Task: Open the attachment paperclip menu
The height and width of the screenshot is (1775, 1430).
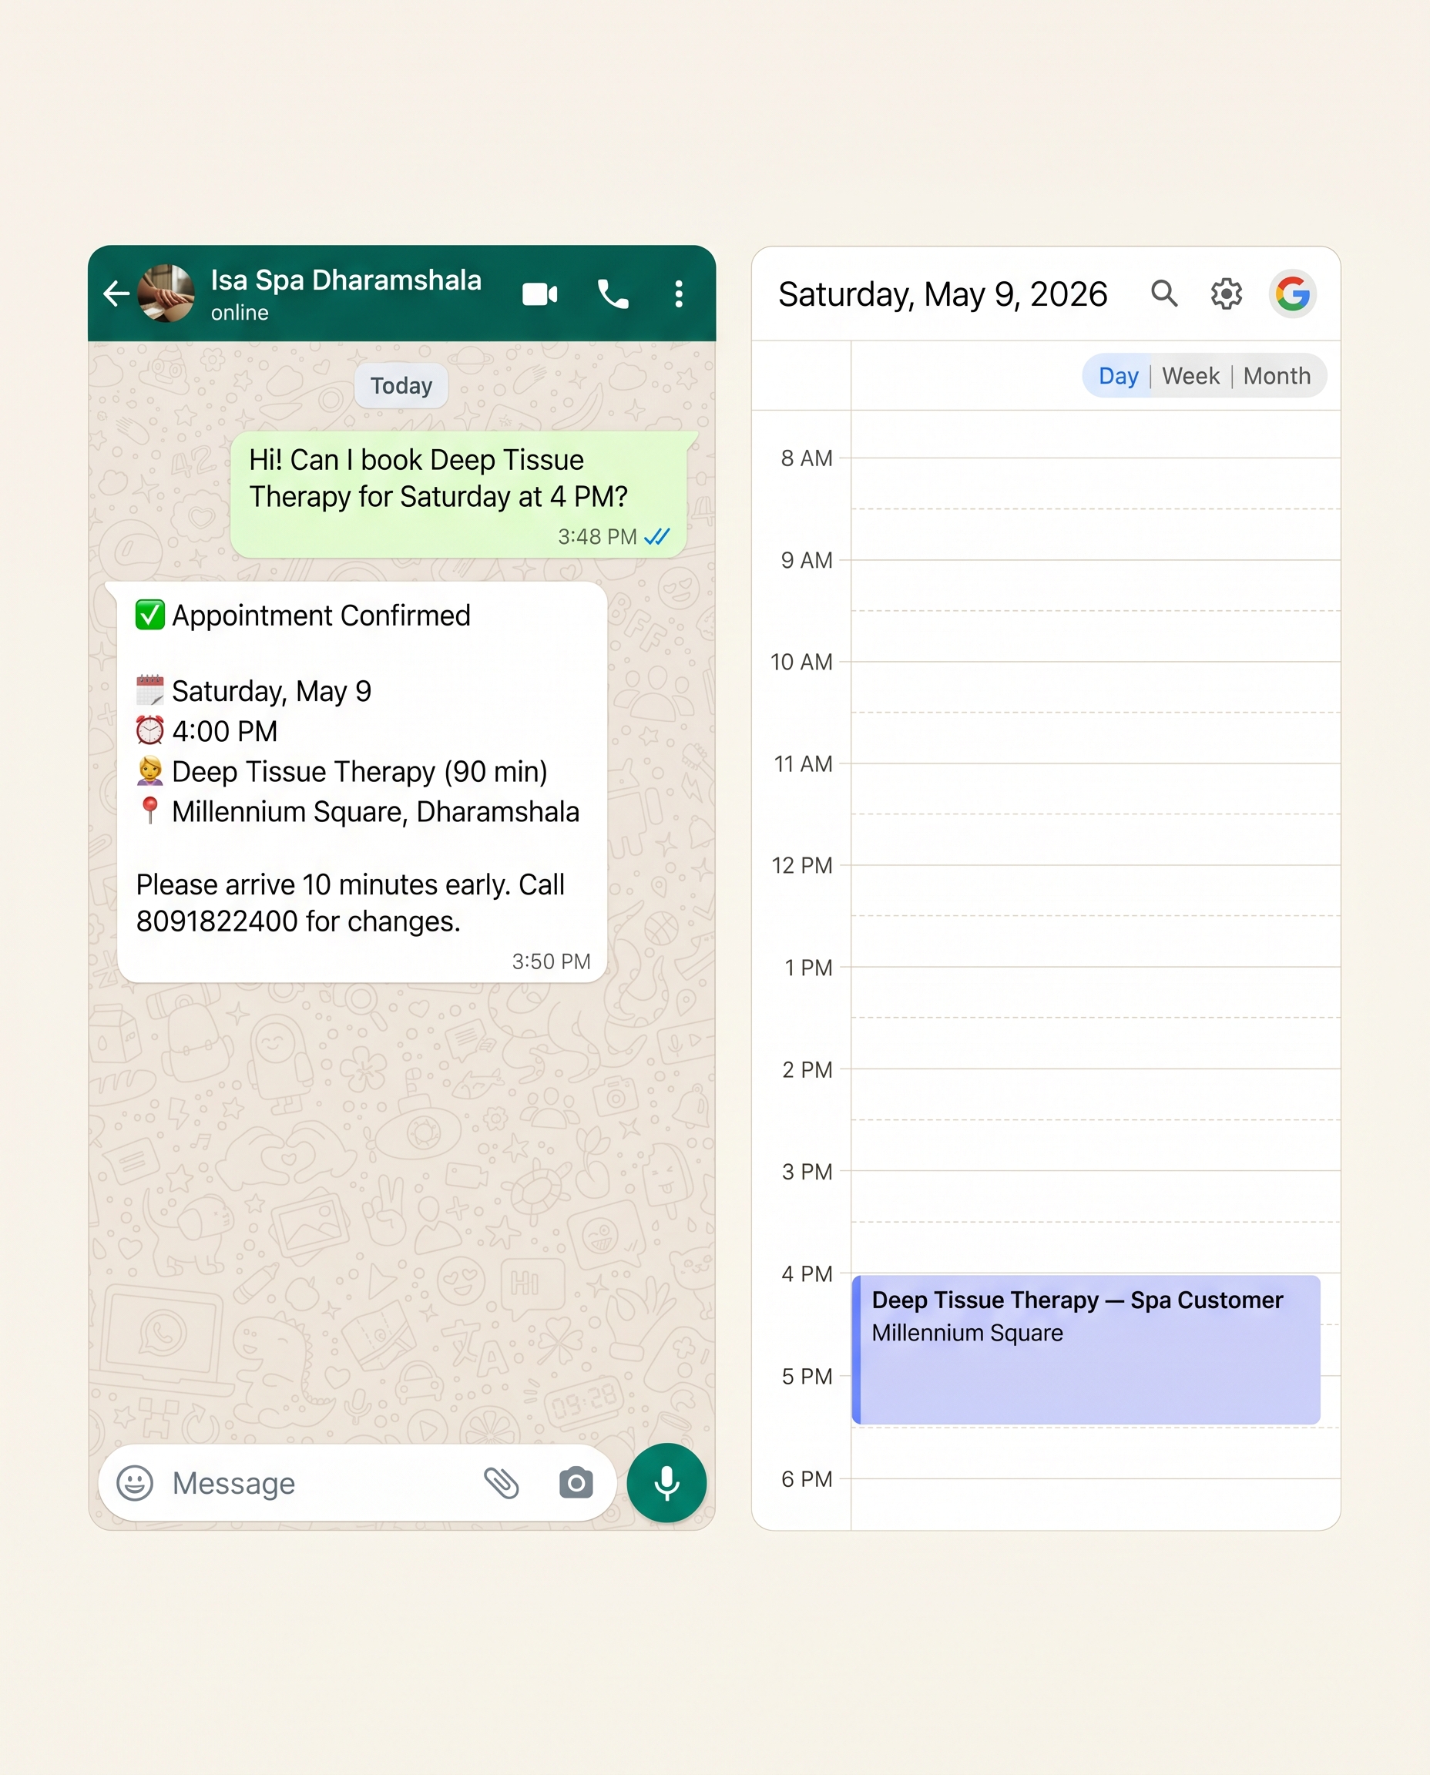Action: [501, 1482]
